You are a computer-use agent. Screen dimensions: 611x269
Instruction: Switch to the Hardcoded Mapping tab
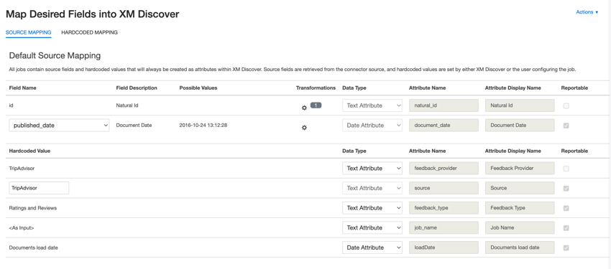click(89, 33)
